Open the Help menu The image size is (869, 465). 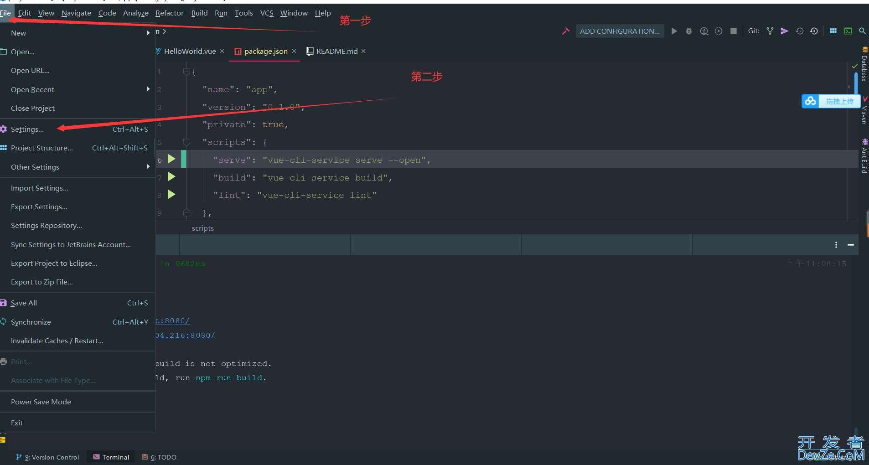click(323, 13)
